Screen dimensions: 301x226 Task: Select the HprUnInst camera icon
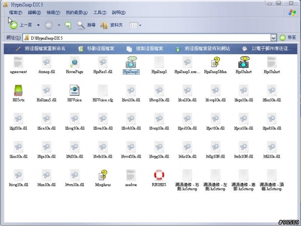(x=244, y=62)
